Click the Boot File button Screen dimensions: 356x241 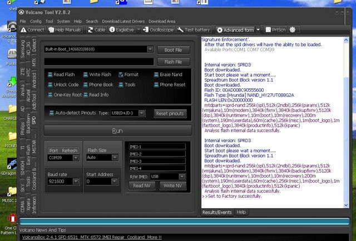click(x=173, y=50)
